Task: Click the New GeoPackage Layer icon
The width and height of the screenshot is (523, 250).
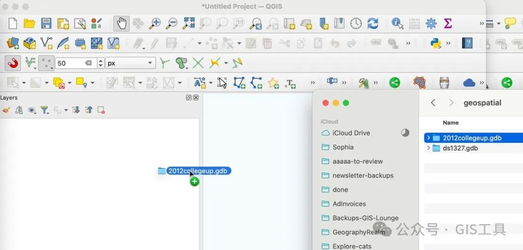Action: [30, 43]
